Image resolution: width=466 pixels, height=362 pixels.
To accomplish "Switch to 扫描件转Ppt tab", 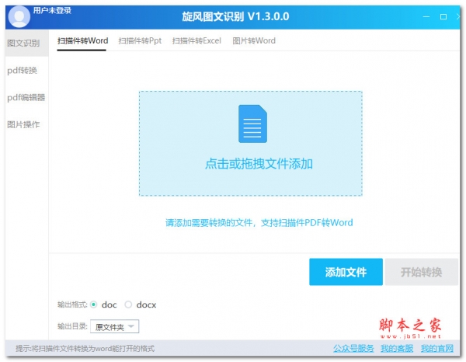I will (140, 41).
